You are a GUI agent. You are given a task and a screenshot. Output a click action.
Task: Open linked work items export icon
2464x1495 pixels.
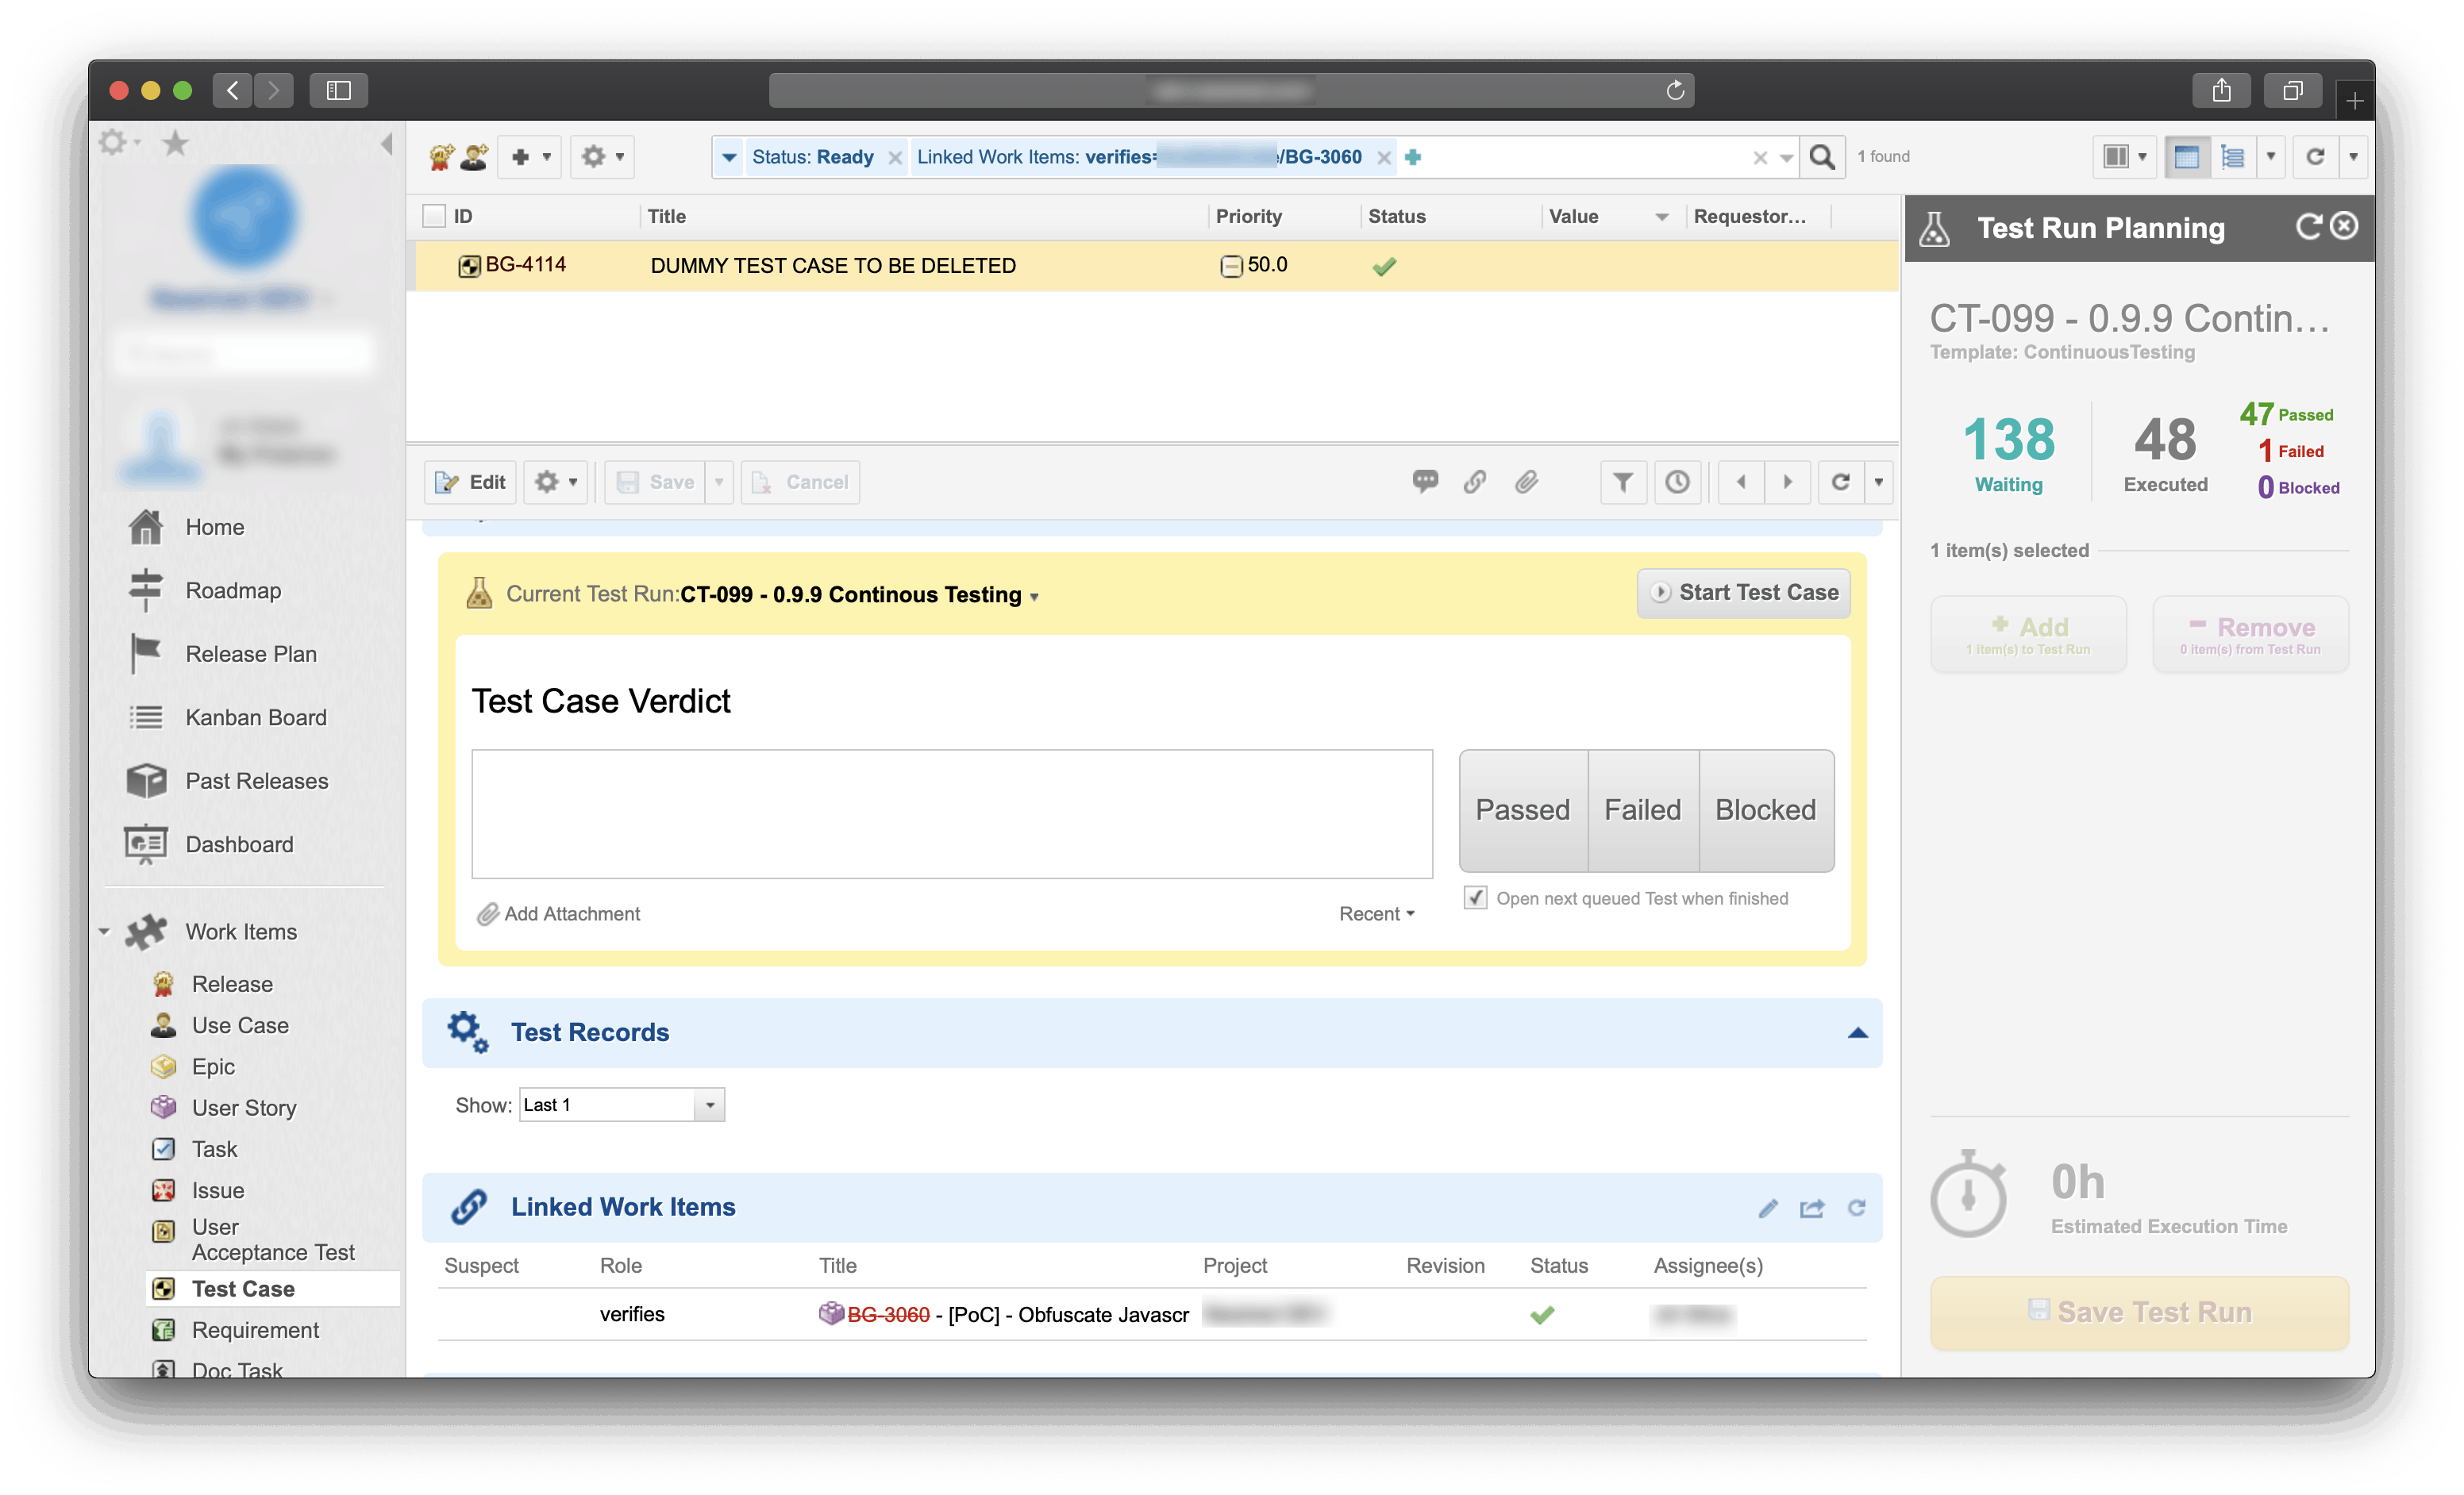(1811, 1209)
